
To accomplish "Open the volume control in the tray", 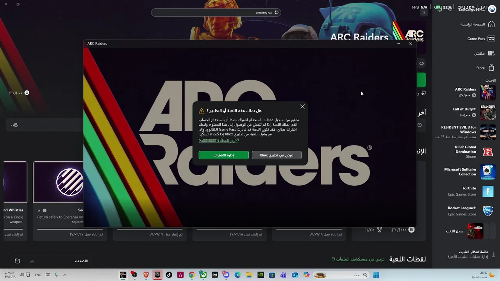I will click(x=22, y=275).
